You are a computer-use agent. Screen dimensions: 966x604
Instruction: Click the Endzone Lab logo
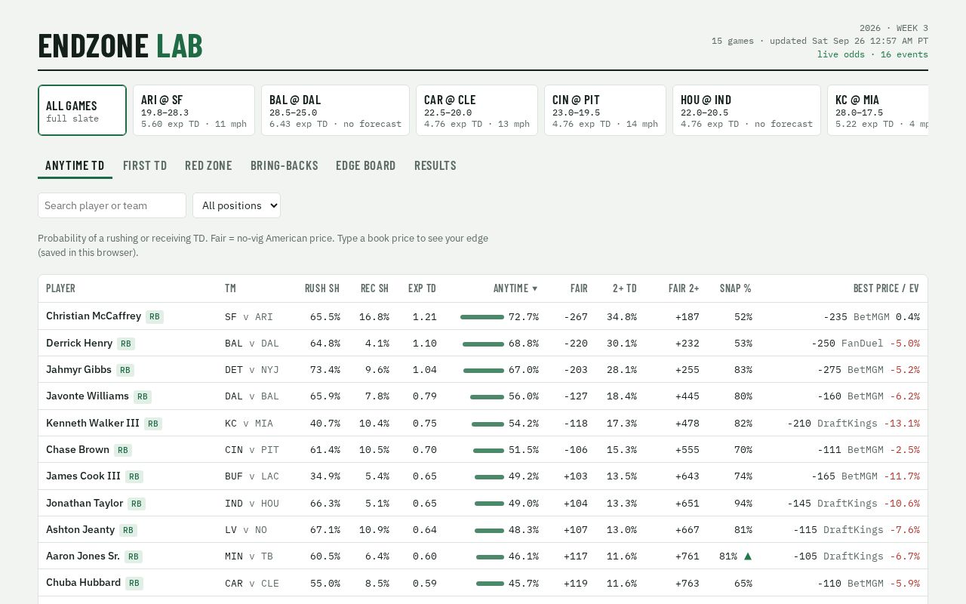point(120,46)
